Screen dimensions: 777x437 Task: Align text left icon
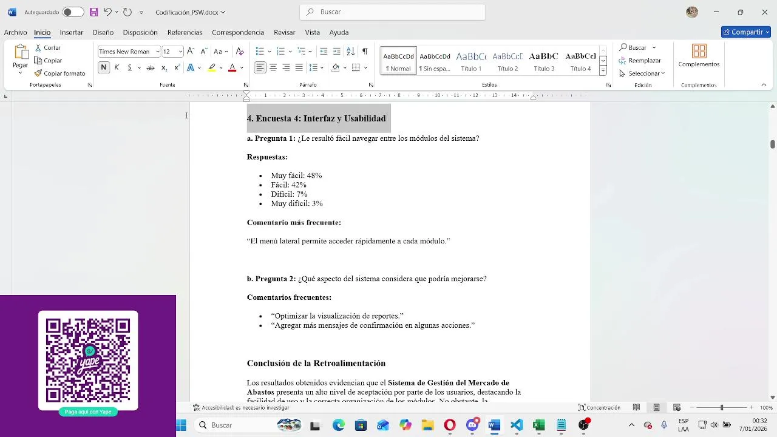260,67
